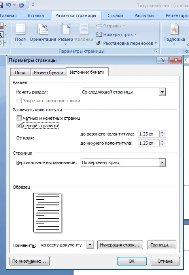
Task: Open Номера строк line numbers menu
Action: coord(116,34)
